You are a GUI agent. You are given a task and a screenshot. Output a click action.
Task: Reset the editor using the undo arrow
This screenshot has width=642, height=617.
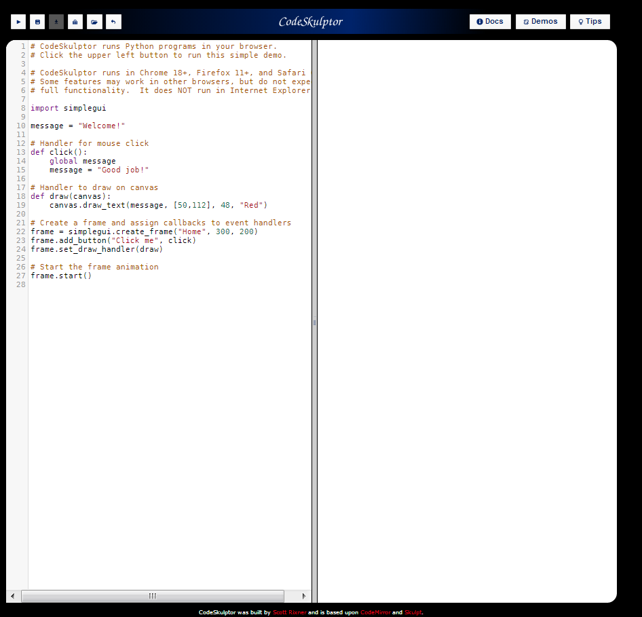[113, 21]
